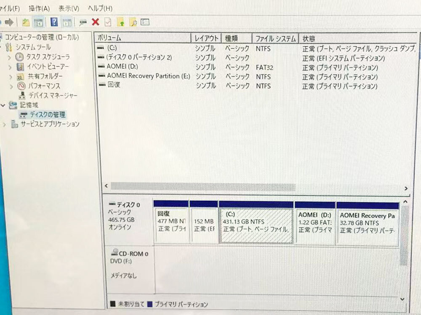Click the blue プライマリ パーティション legend swatch
The height and width of the screenshot is (315, 421).
(x=150, y=304)
